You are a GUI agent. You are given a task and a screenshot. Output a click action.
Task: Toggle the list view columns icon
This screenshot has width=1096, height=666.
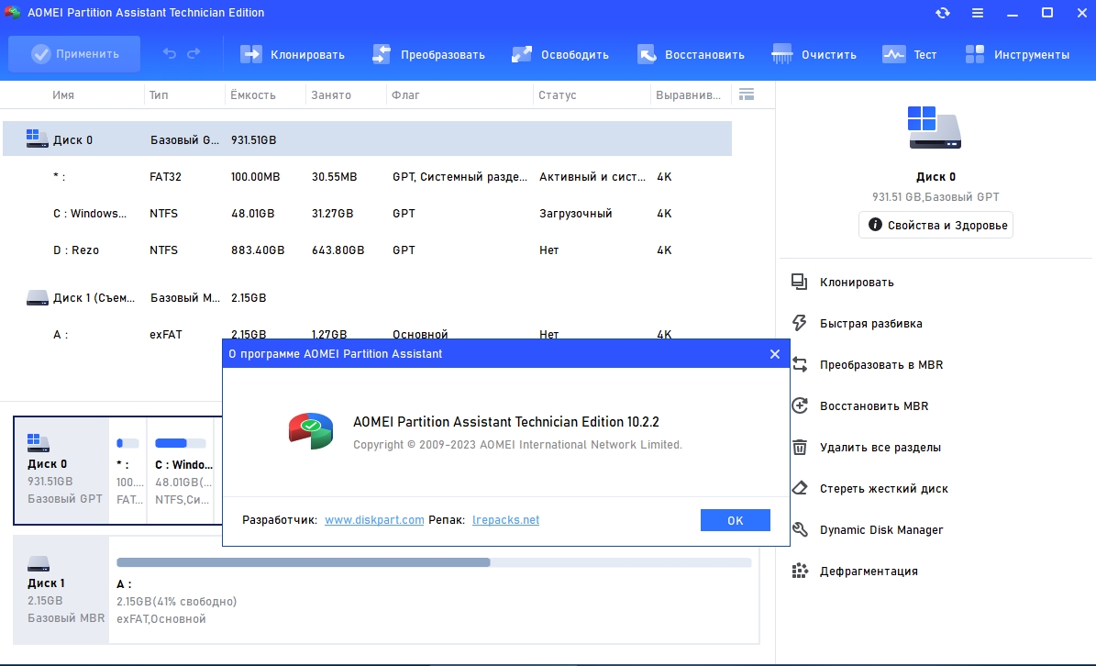point(746,94)
